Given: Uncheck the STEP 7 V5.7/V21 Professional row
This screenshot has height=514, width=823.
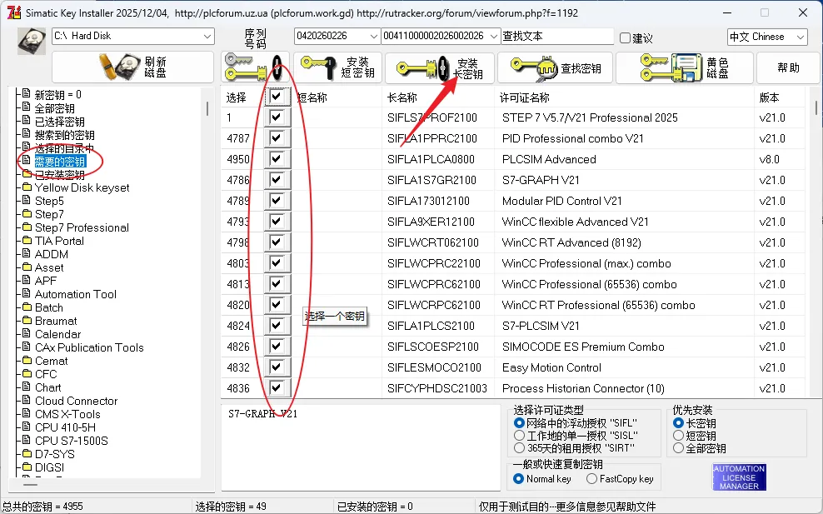Looking at the screenshot, I should tap(276, 117).
